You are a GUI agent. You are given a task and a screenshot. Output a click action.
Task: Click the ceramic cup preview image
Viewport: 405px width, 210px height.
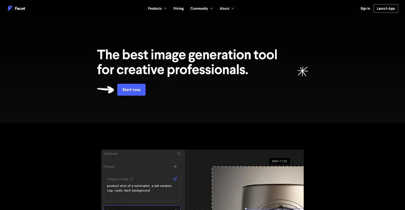coord(258,188)
